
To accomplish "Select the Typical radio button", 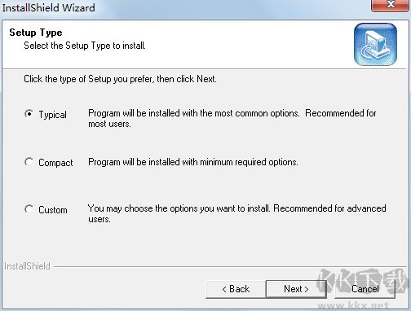I will coord(29,114).
